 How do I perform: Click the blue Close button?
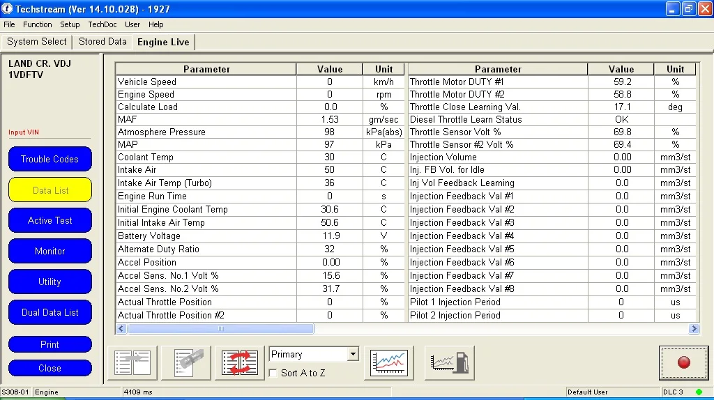point(50,368)
